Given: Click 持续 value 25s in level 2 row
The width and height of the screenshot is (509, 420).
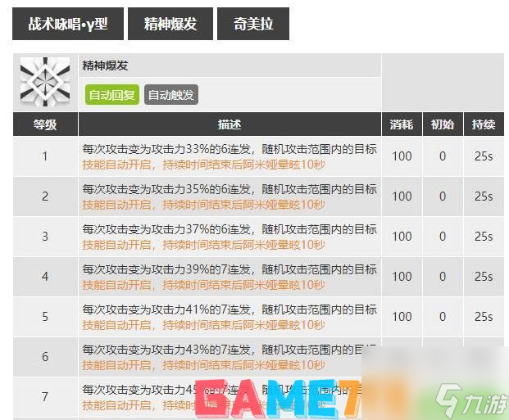Looking at the screenshot, I should [484, 196].
